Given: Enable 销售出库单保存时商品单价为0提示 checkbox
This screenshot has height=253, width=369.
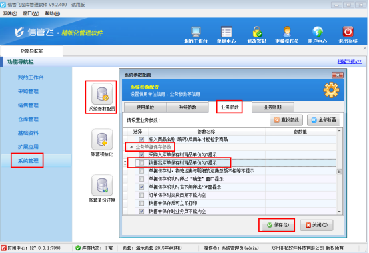Looking at the screenshot, I should pyautogui.click(x=141, y=163).
